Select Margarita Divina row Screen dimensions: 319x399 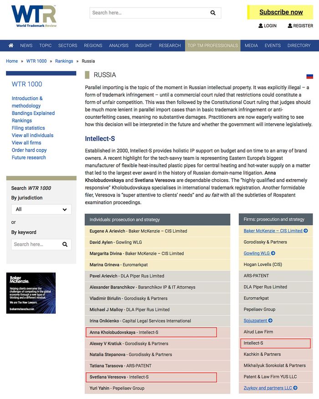coord(158,253)
